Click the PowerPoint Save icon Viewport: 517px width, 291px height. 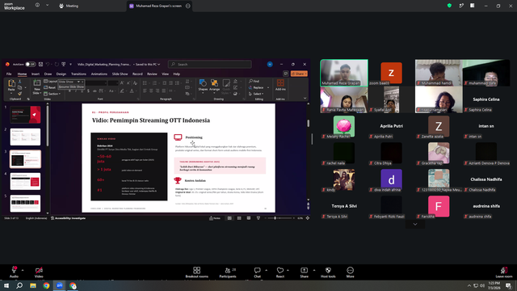(40, 65)
